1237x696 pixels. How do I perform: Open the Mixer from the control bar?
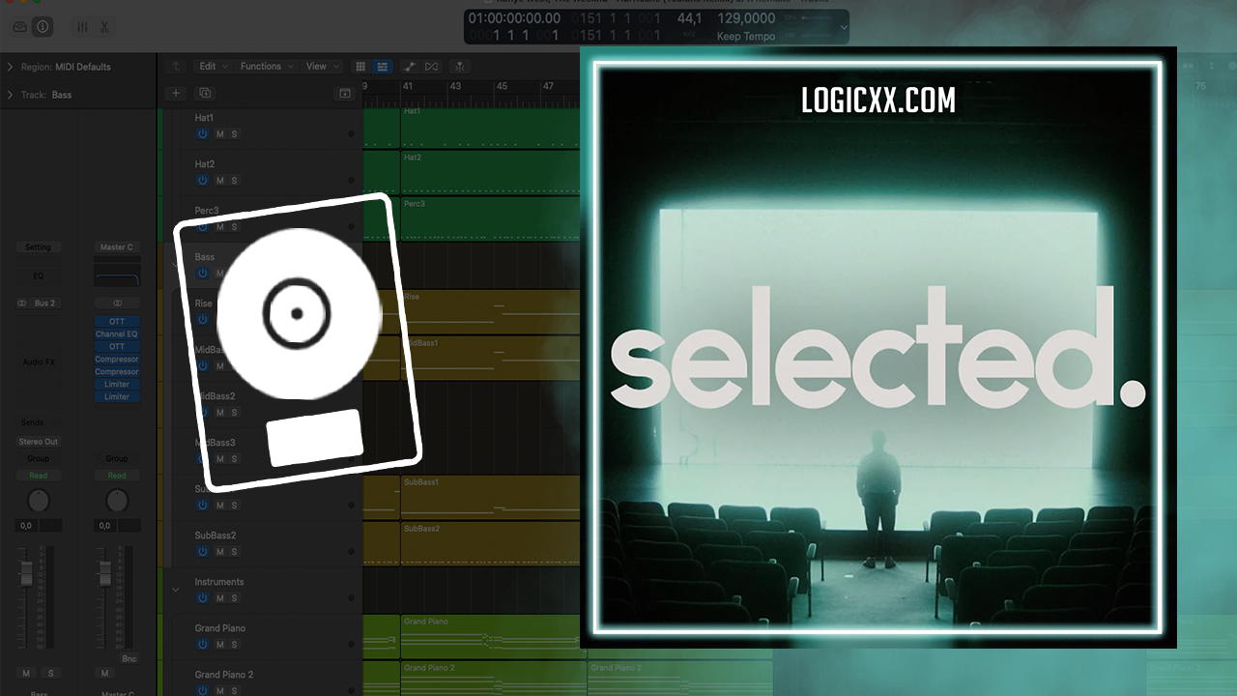pyautogui.click(x=82, y=27)
